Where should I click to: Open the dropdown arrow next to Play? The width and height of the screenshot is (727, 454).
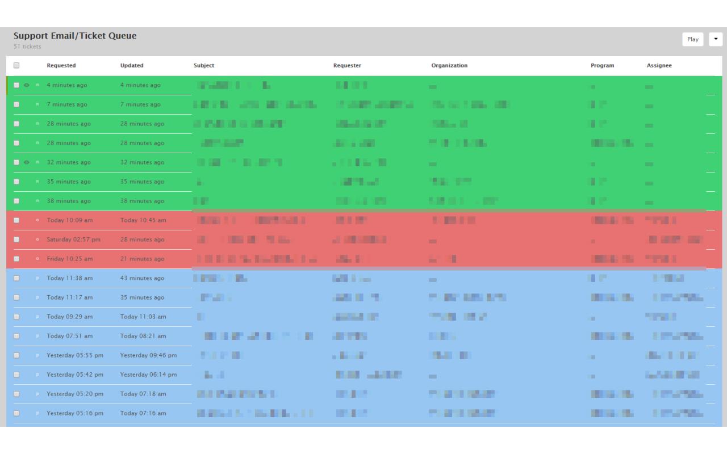716,39
